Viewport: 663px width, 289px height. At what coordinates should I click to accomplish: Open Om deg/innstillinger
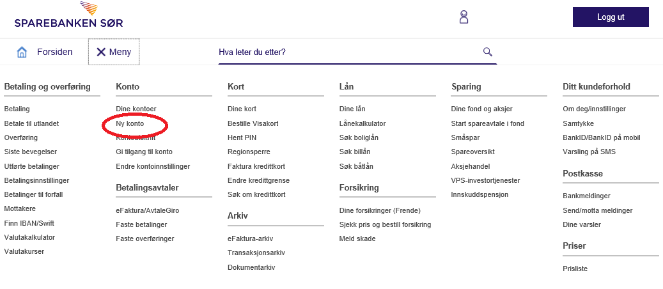[x=594, y=109]
